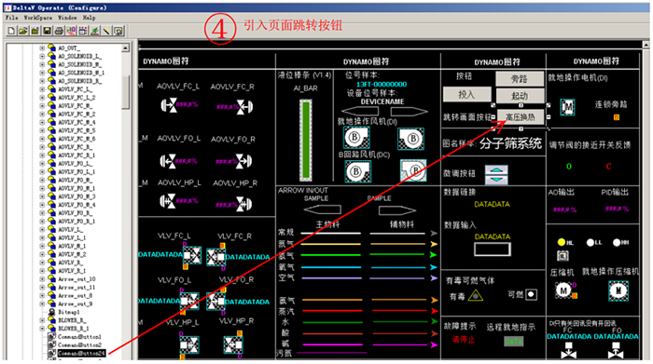
Task: Click the fine-tune up/down arrow stepper
Action: [x=496, y=175]
